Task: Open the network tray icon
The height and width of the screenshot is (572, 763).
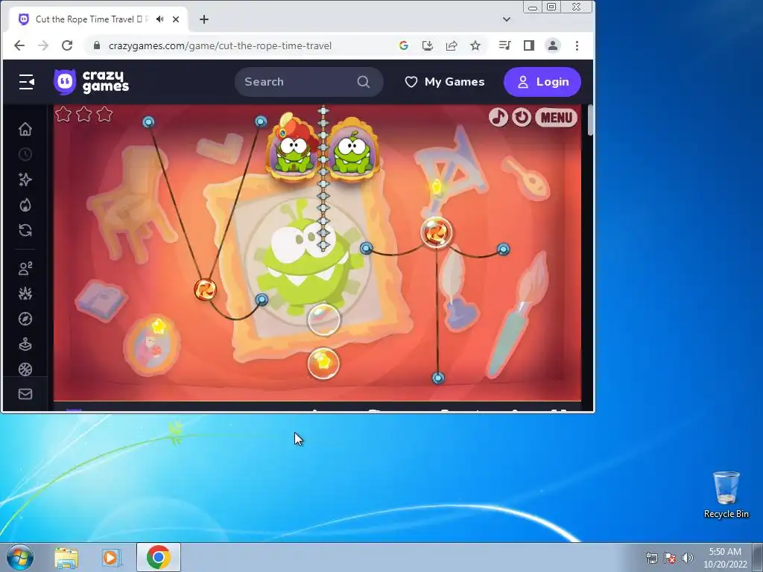Action: coord(651,558)
